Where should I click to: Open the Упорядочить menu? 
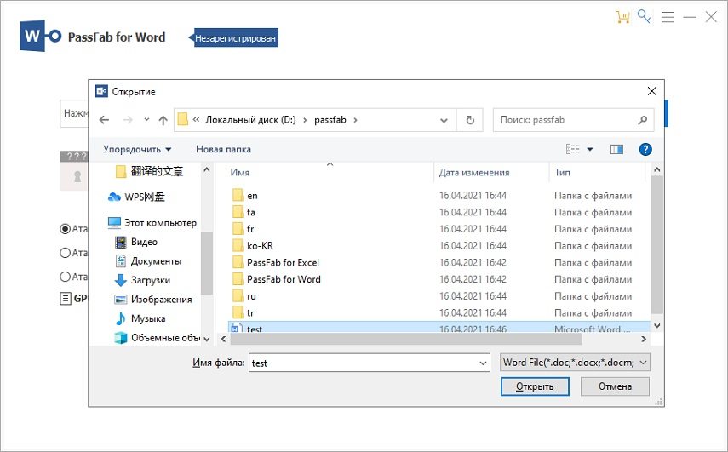137,149
